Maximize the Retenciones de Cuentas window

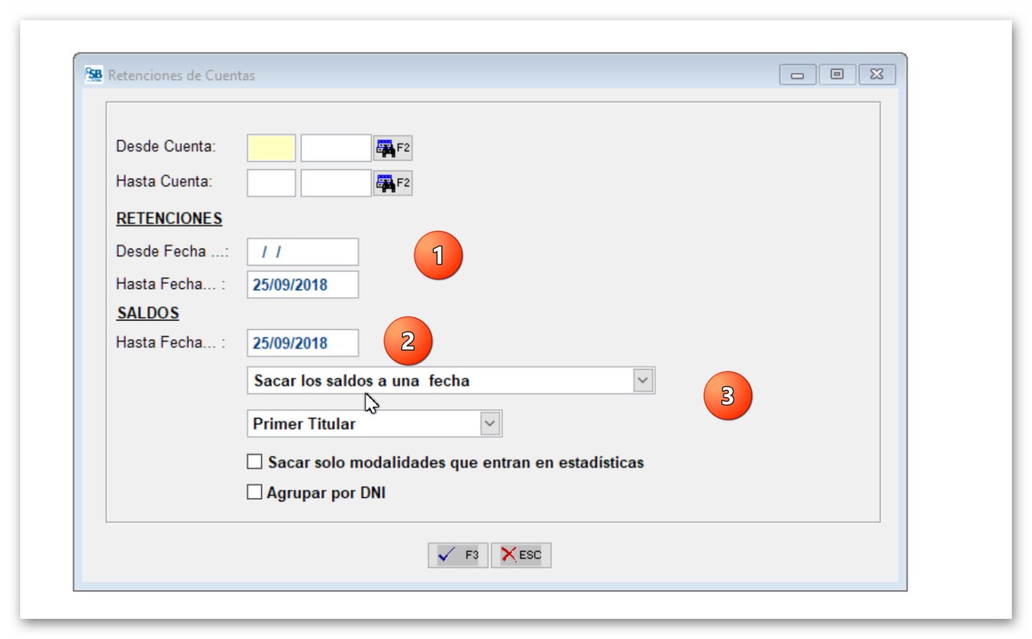pyautogui.click(x=836, y=75)
